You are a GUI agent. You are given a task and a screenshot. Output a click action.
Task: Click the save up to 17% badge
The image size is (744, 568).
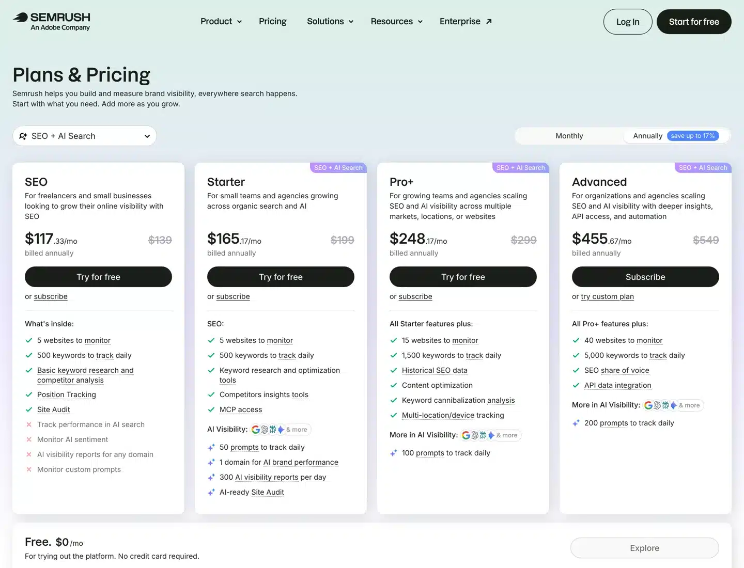(693, 136)
